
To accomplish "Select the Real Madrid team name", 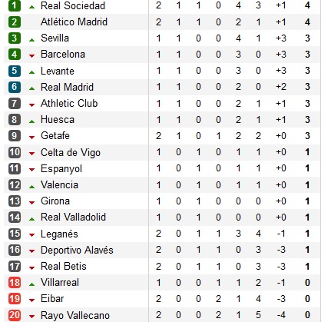I will click(67, 87).
